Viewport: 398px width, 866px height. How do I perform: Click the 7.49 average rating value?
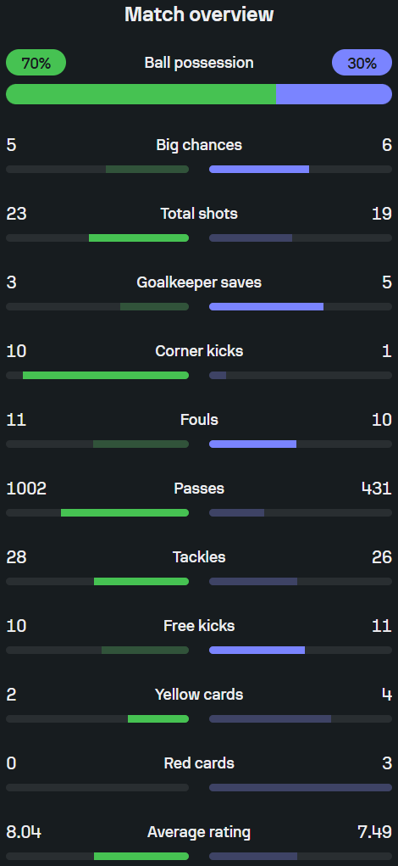point(375,832)
